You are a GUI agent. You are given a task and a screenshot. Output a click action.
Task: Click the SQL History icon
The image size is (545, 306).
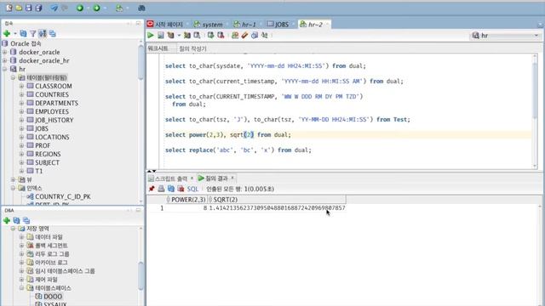(255, 35)
